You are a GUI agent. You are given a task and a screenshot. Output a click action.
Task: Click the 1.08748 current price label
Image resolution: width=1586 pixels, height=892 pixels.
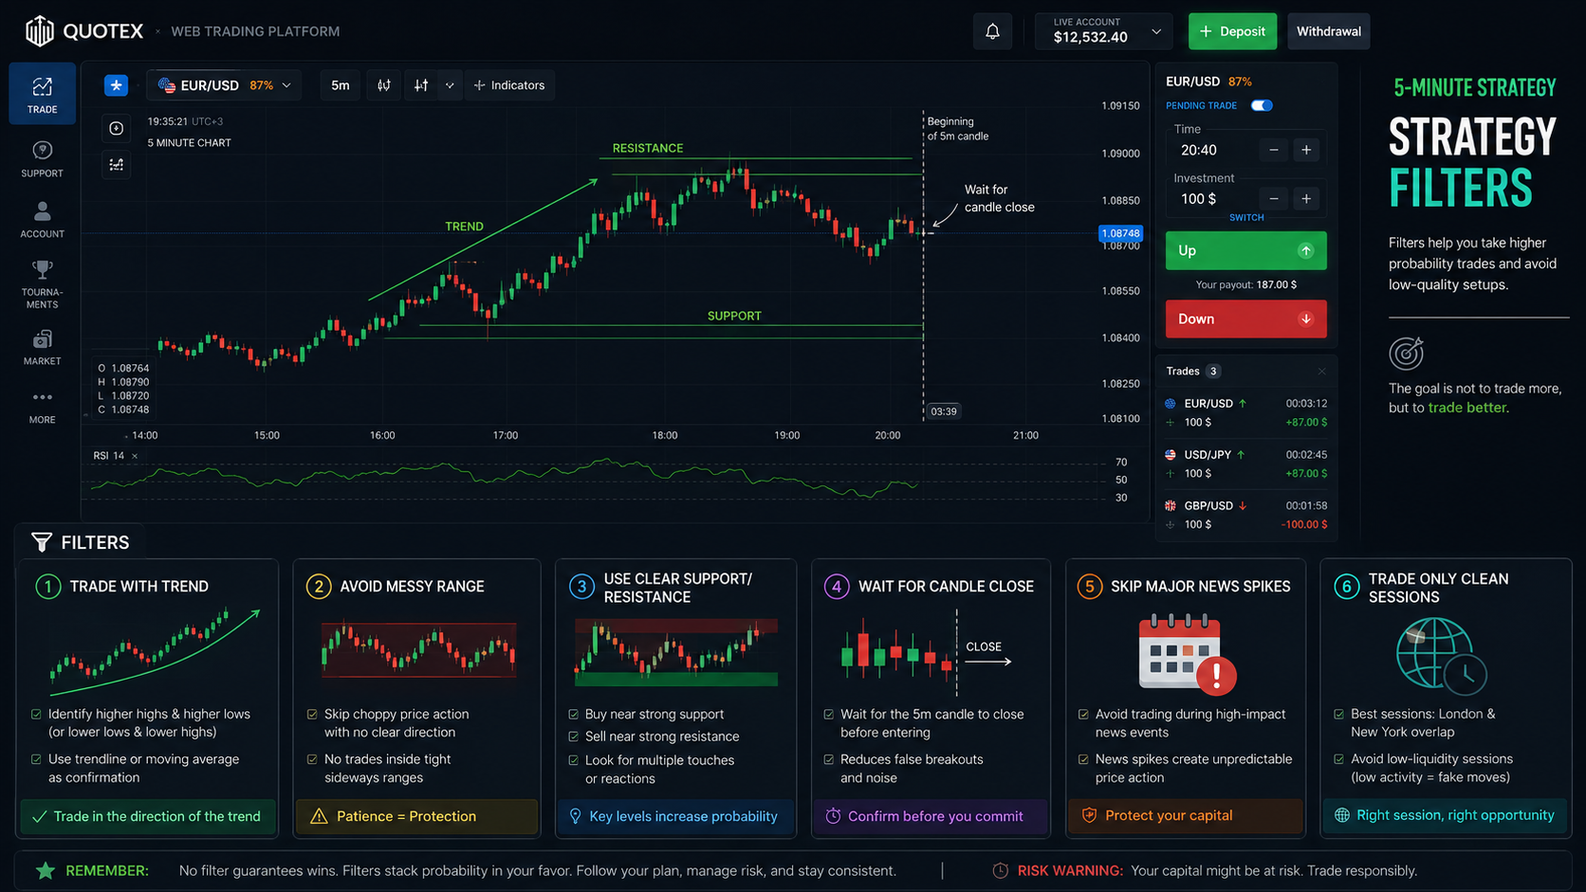(x=1120, y=233)
